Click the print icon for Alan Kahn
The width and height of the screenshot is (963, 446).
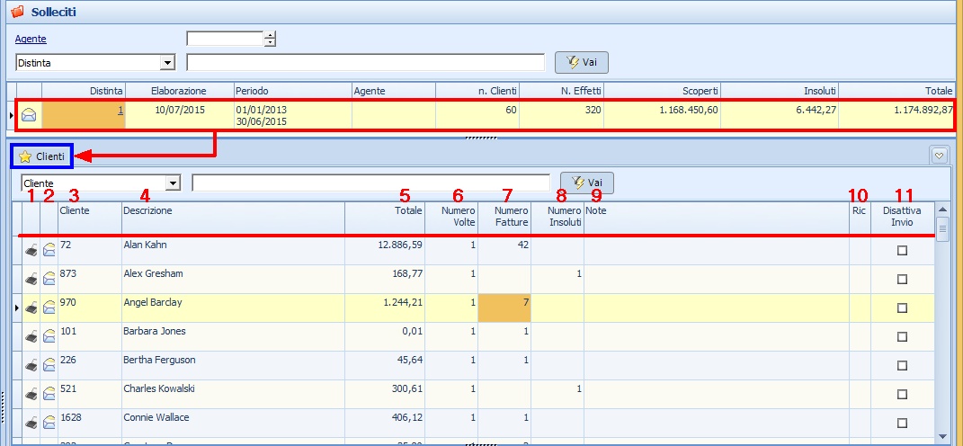[x=31, y=251]
